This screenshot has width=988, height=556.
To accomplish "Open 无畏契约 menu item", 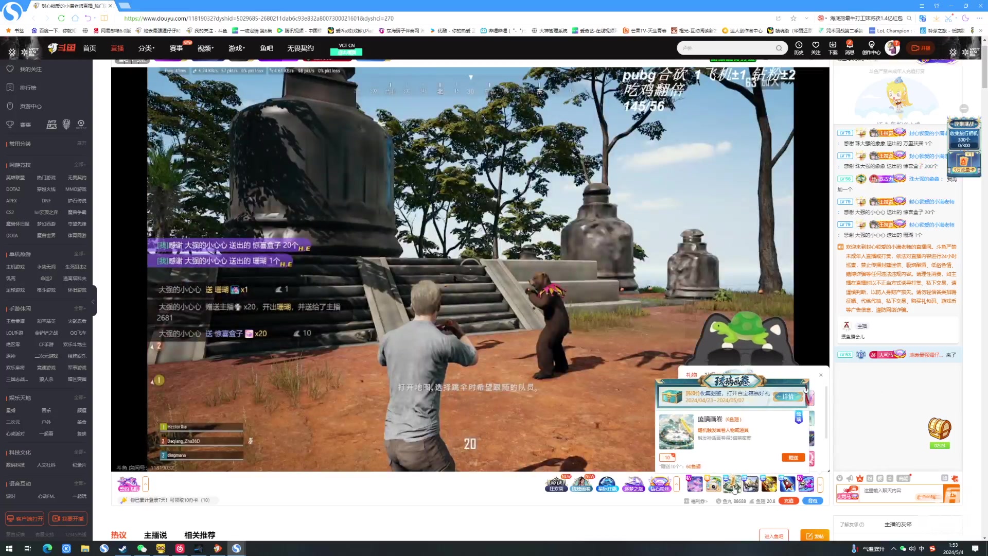I will click(x=301, y=48).
